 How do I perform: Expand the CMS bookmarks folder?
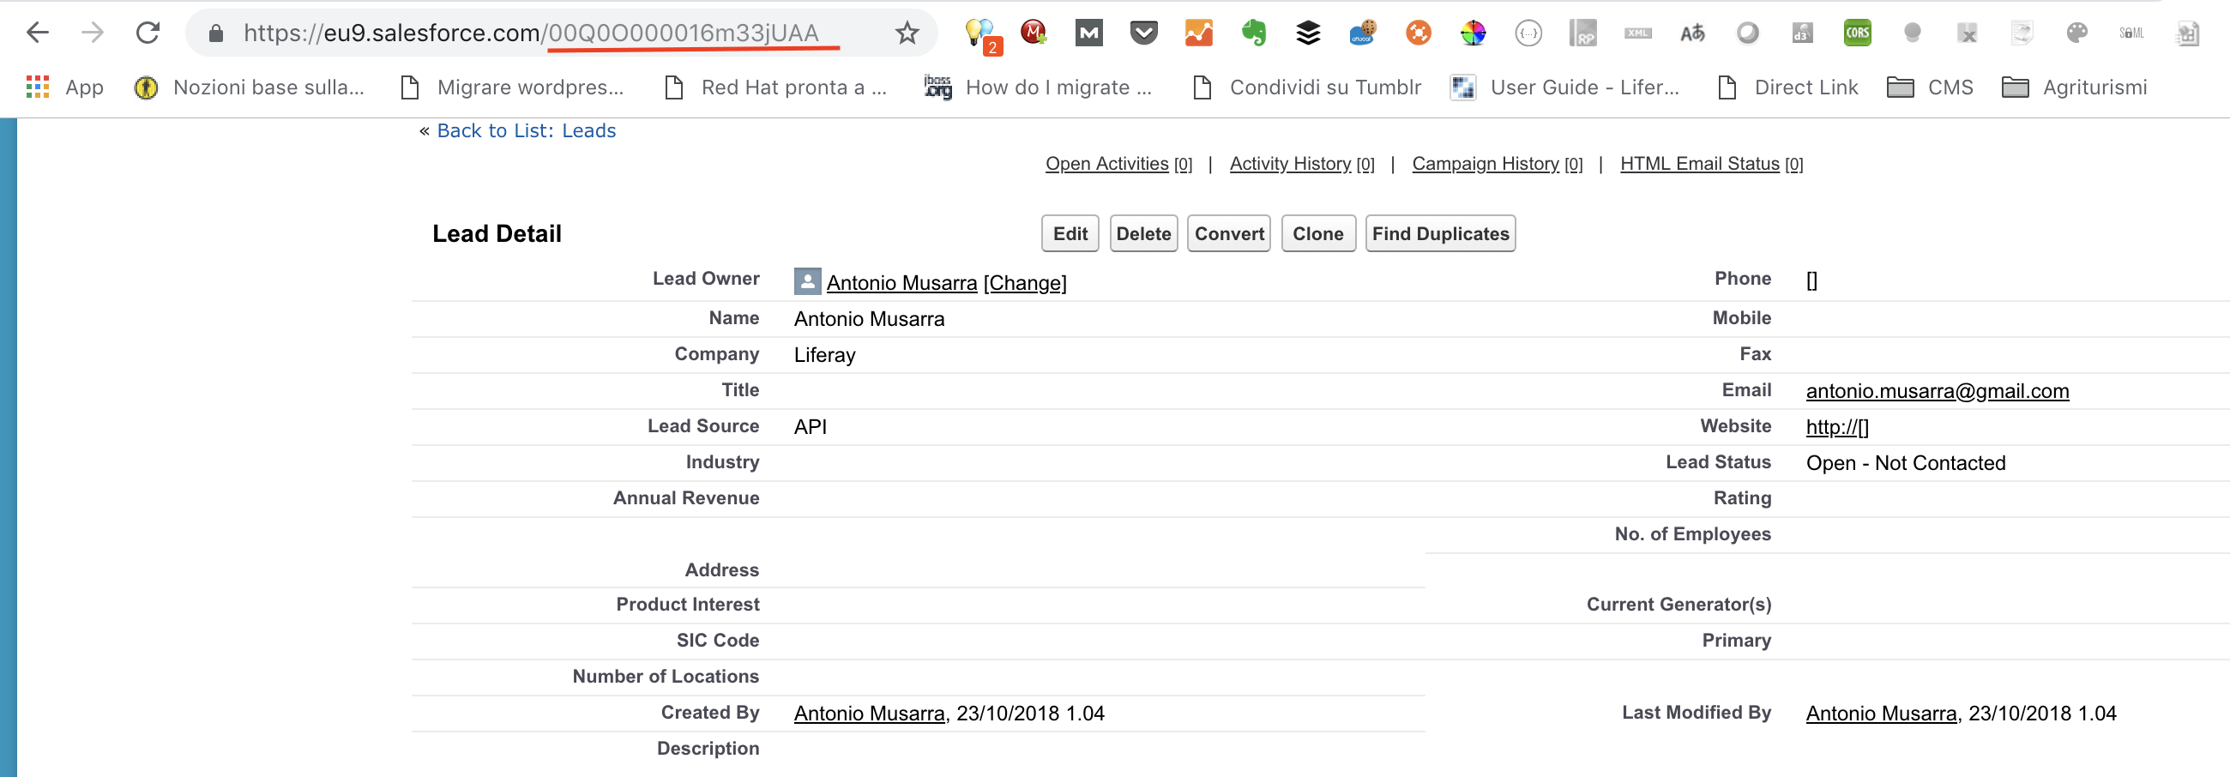pos(1930,87)
